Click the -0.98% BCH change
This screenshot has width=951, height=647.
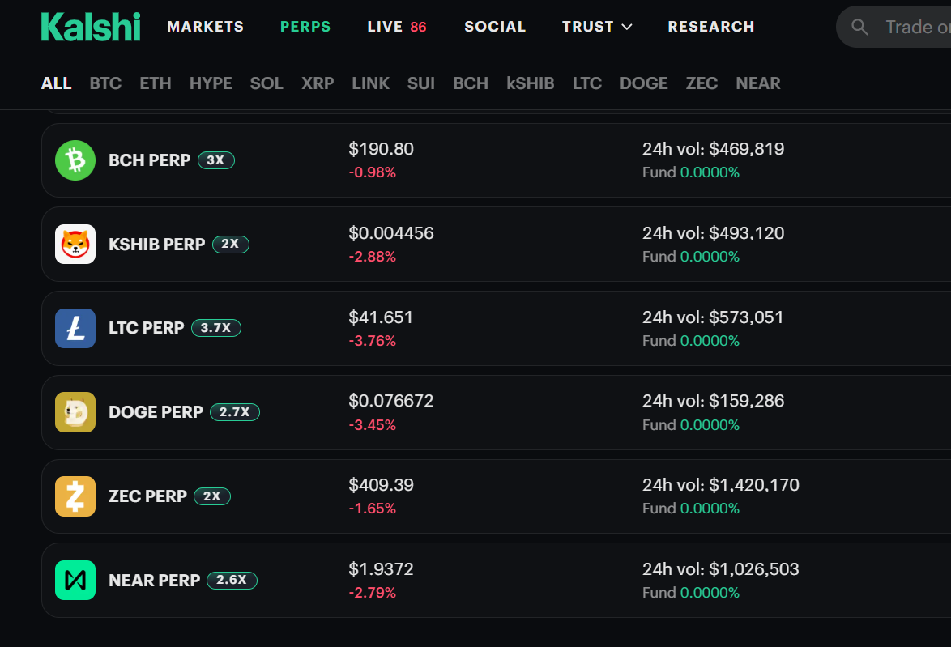pos(373,172)
